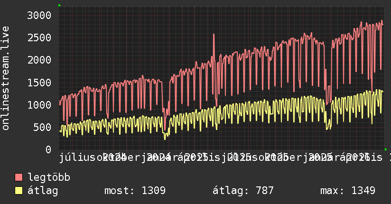Viewport: 391px width, 204px height.
Task: Click the most: 1309 statistic
Action: point(135,191)
